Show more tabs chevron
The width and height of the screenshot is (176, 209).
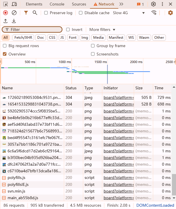point(121,4)
